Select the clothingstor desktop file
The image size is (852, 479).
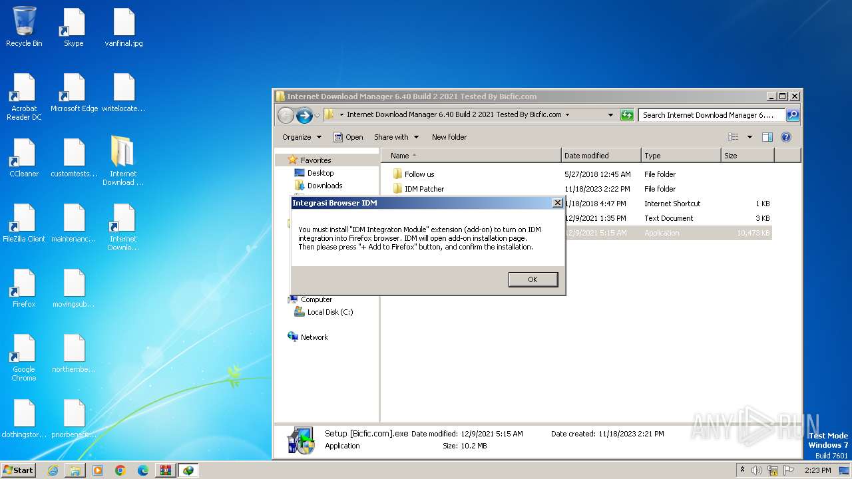click(x=24, y=418)
